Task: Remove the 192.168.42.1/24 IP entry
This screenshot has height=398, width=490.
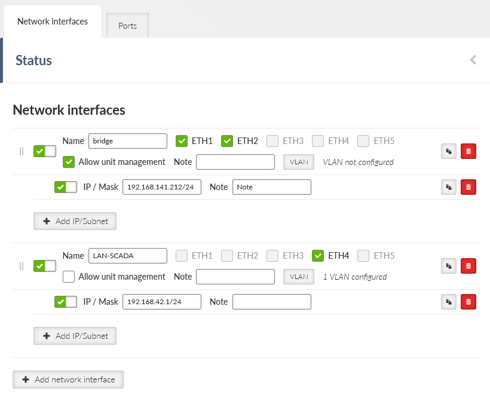Action: coord(468,302)
